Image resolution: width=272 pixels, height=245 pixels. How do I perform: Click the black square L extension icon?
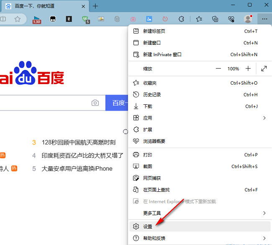pyautogui.click(x=69, y=19)
